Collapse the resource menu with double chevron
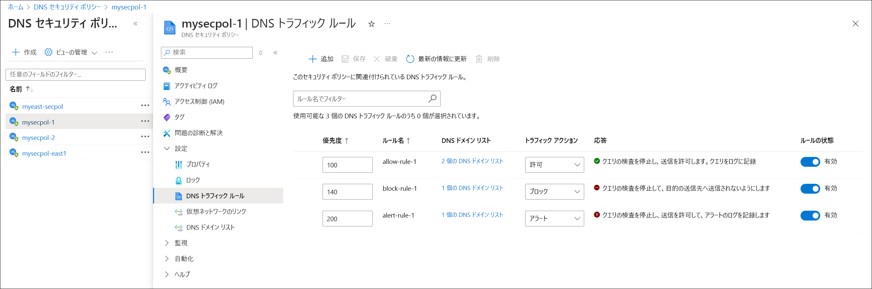 click(x=276, y=52)
